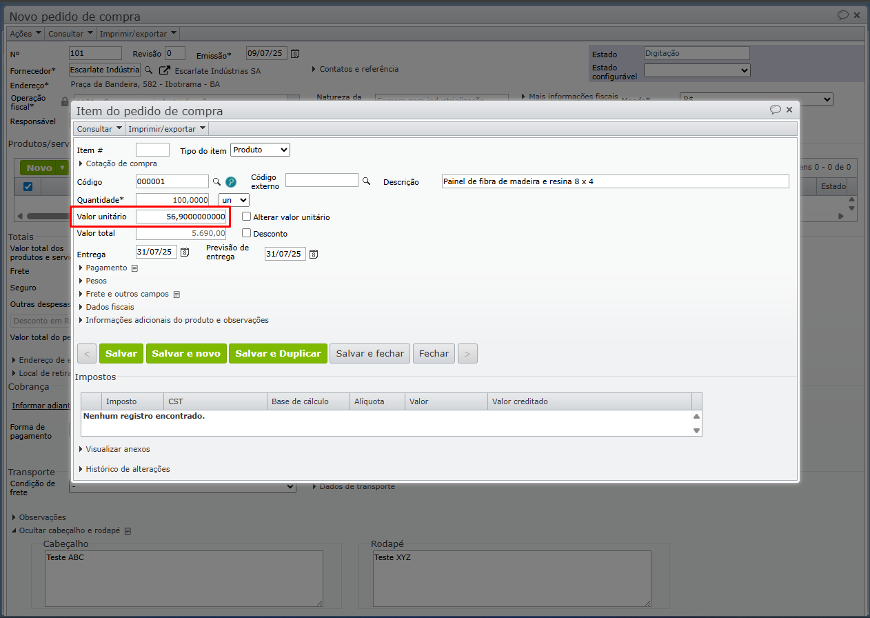Open the calendar picker for Entrega date
Screen dimensions: 870x618
185,253
